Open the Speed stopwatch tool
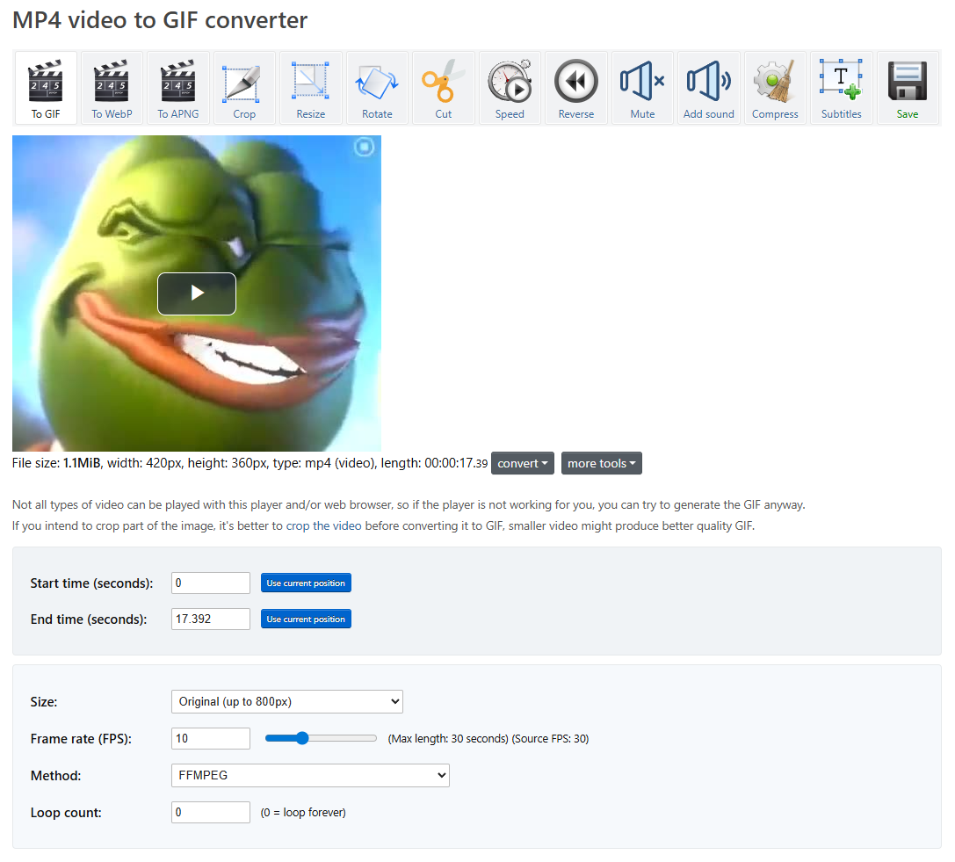The width and height of the screenshot is (955, 862). 510,88
